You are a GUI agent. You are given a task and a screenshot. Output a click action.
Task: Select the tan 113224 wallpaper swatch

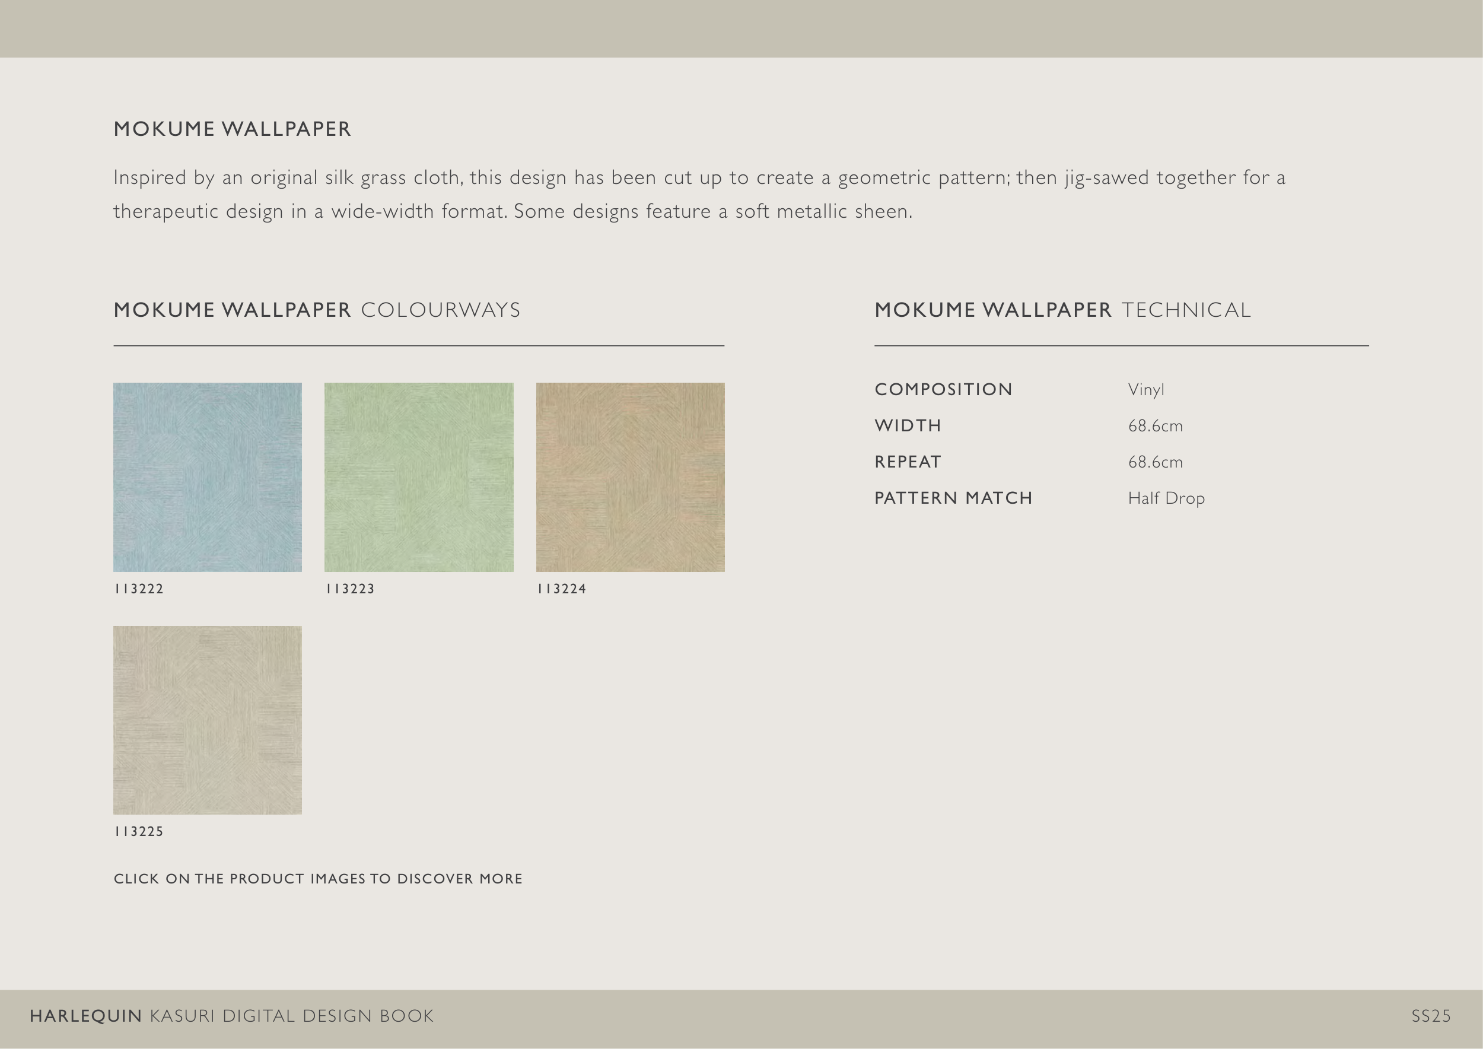click(x=630, y=476)
